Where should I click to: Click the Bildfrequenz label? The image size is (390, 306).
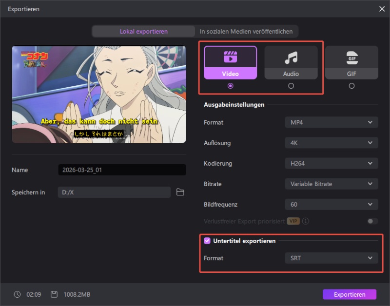pos(221,204)
